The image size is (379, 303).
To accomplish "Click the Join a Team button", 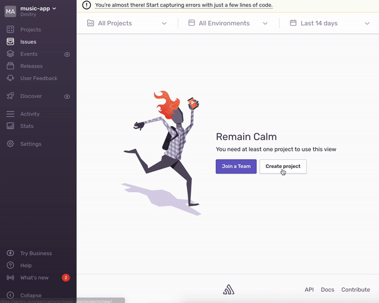I will (236, 166).
